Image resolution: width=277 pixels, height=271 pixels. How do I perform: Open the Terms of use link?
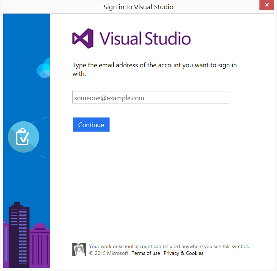[146, 253]
